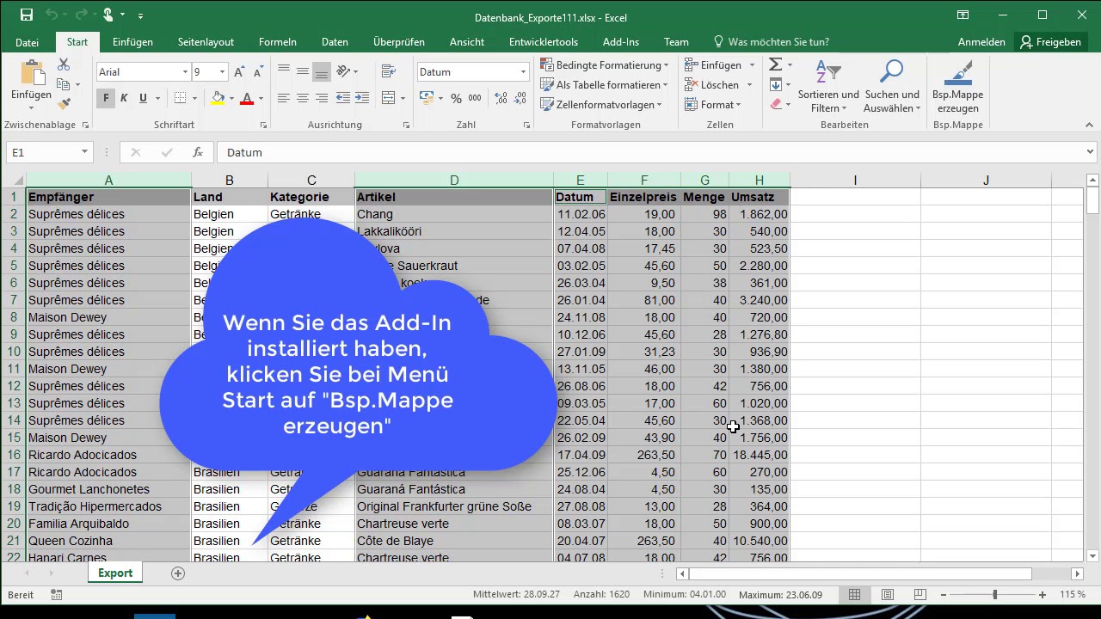Click the wrap text icon
The width and height of the screenshot is (1101, 619).
pos(388,71)
